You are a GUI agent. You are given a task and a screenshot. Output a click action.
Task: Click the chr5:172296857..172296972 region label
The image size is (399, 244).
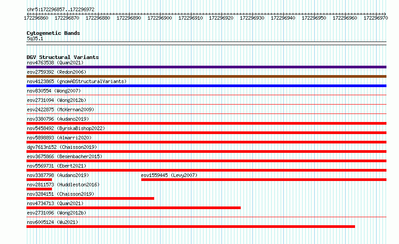click(61, 9)
